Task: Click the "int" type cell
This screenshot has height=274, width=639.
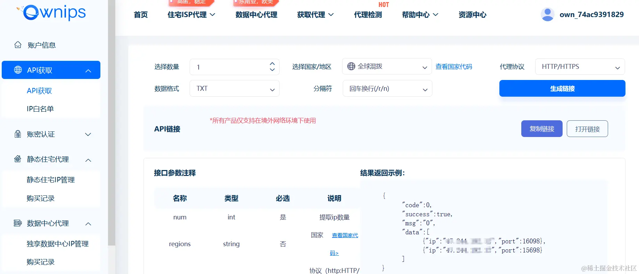Action: pos(231,217)
